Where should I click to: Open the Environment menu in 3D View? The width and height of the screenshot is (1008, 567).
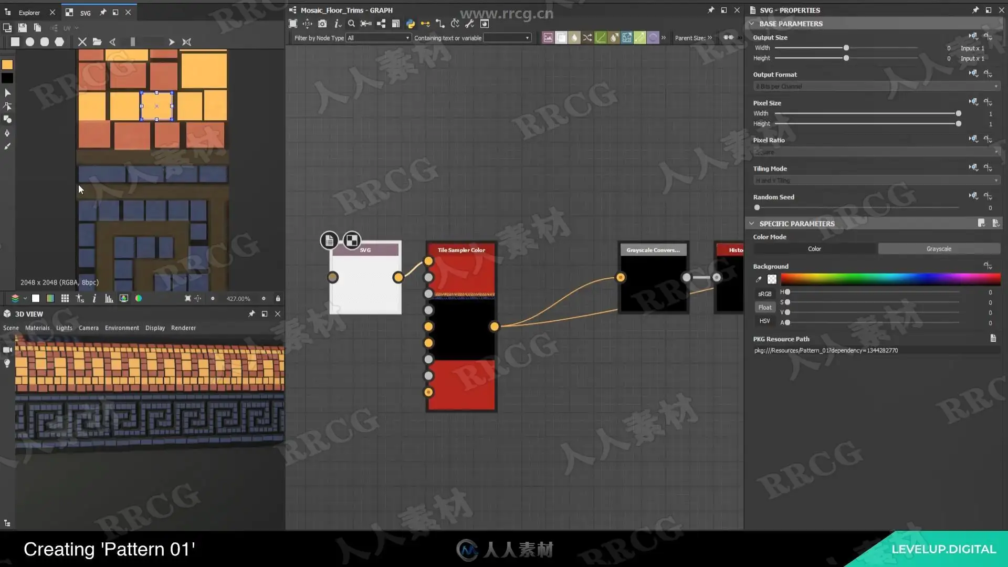coord(122,328)
